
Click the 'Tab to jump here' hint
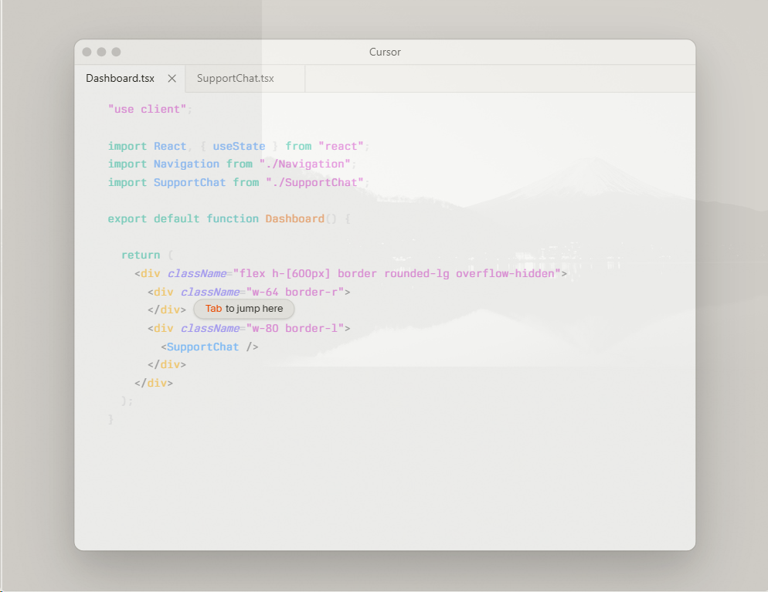tap(243, 309)
